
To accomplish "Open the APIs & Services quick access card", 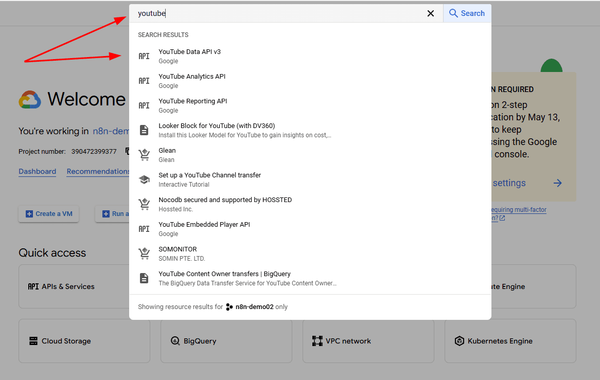I will point(74,286).
